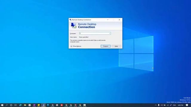Screen dimensions: 191x107
Task: Click the microphone tray icon
Action: click(158, 105)
